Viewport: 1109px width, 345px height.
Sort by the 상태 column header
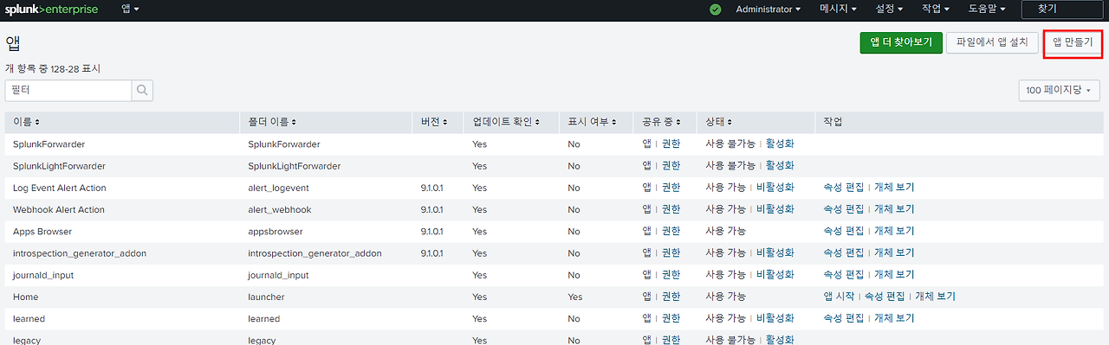point(719,122)
